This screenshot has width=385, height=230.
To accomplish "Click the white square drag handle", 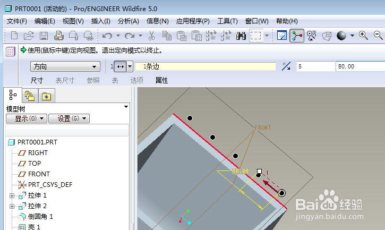I will click(x=259, y=171).
